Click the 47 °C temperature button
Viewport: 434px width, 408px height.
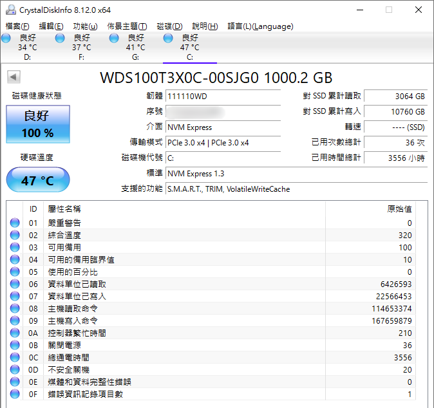pyautogui.click(x=38, y=180)
